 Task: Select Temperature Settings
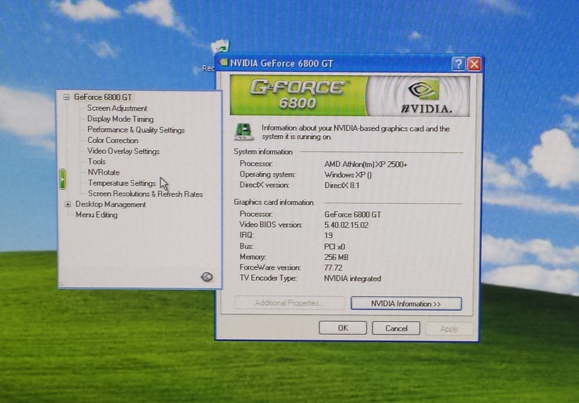tap(122, 183)
